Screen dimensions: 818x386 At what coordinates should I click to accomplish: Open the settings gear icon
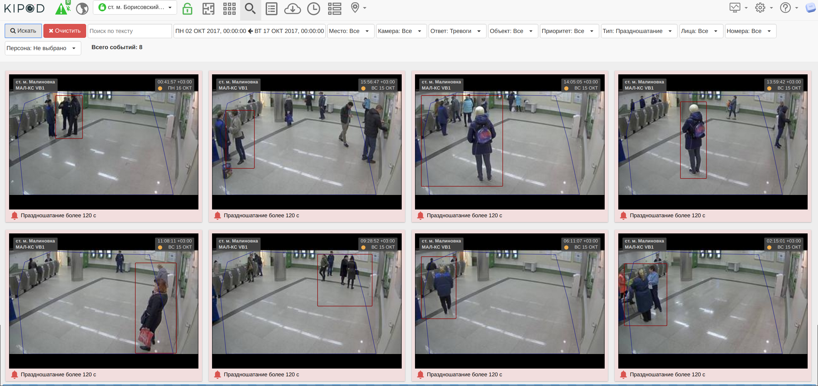(760, 8)
